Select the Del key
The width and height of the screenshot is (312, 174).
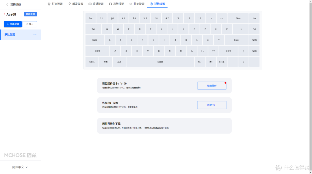pos(254,29)
